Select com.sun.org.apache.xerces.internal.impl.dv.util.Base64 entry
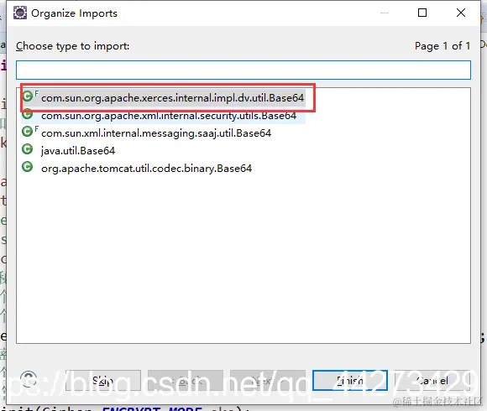 164,97
